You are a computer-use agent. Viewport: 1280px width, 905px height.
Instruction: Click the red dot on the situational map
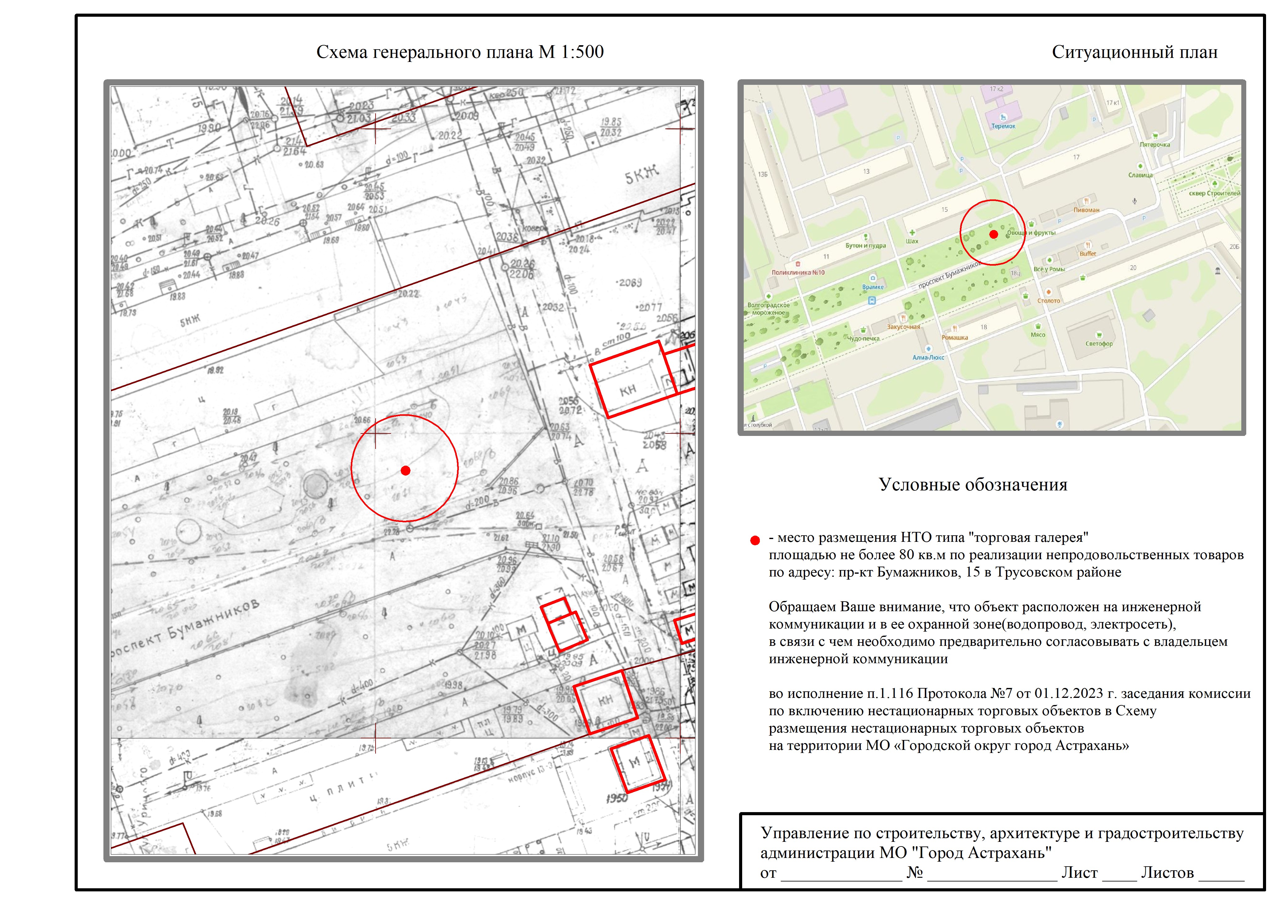(994, 234)
